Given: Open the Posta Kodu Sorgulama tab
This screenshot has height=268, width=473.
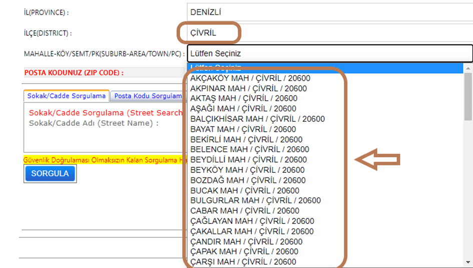Looking at the screenshot, I should click(146, 96).
